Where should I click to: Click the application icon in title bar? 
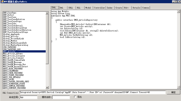pos(2,1)
